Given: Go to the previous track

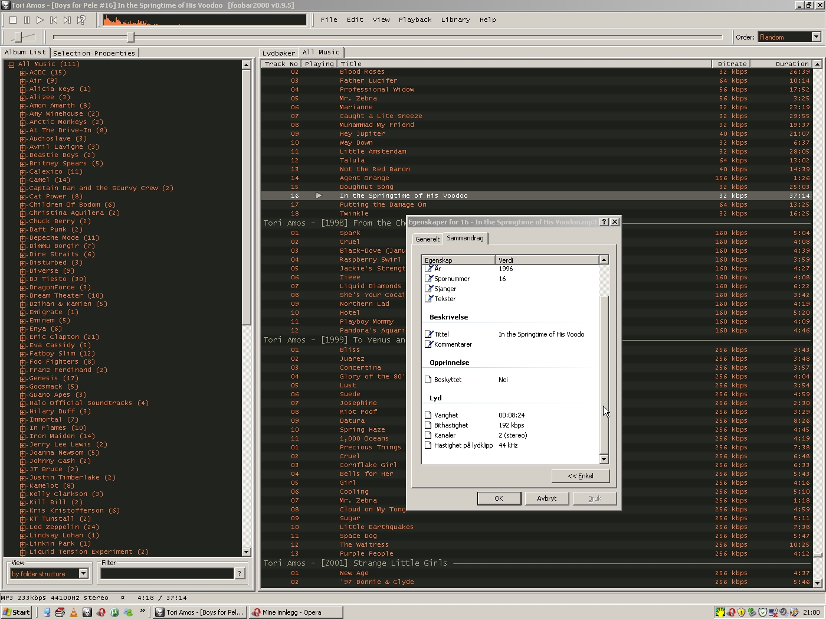Looking at the screenshot, I should (x=54, y=20).
